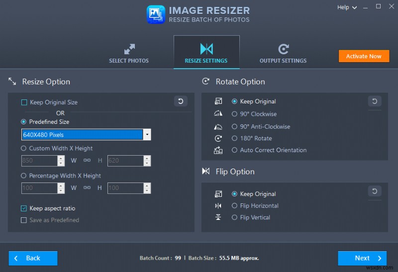Image resolution: width=398 pixels, height=272 pixels.
Task: Go Back to previous step
Action: pos(33,258)
